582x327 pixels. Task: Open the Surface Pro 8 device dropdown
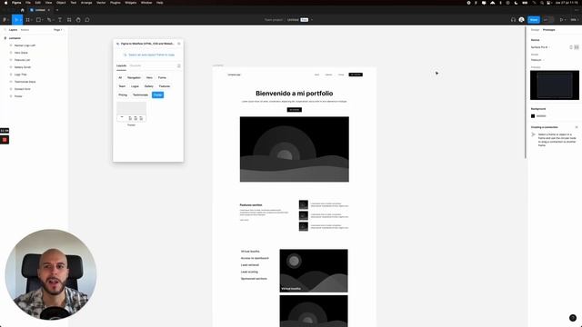[541, 47]
